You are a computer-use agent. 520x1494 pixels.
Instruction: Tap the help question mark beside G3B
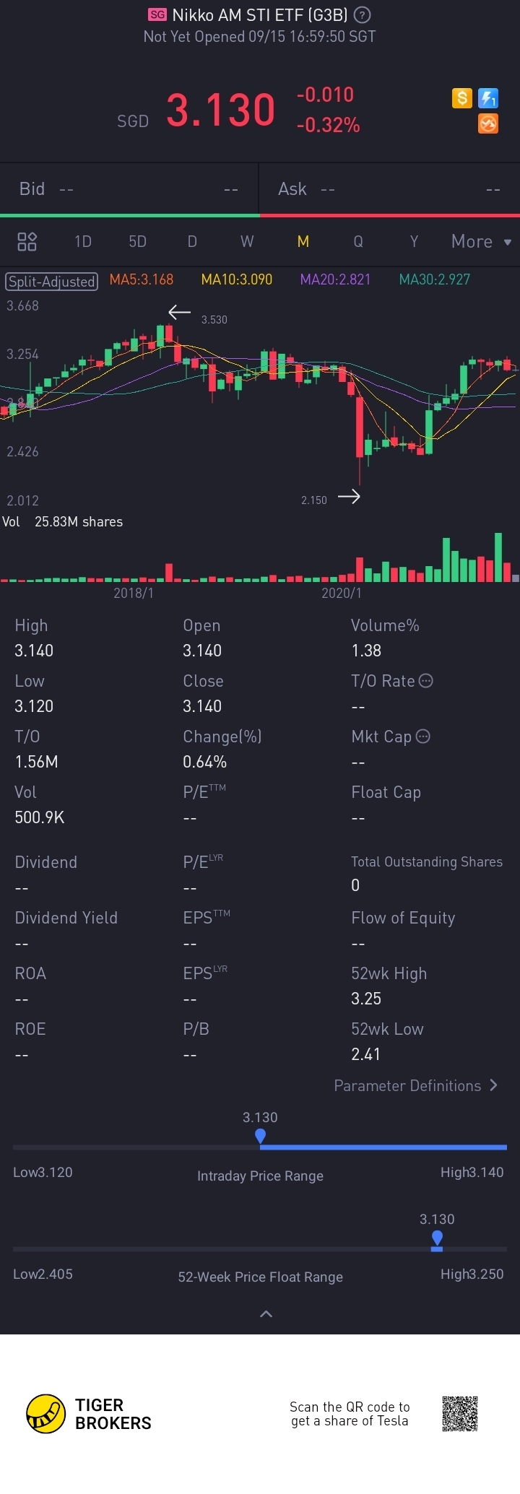(364, 14)
